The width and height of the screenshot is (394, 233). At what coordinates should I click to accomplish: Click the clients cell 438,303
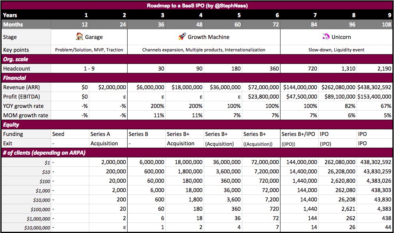(x=374, y=190)
